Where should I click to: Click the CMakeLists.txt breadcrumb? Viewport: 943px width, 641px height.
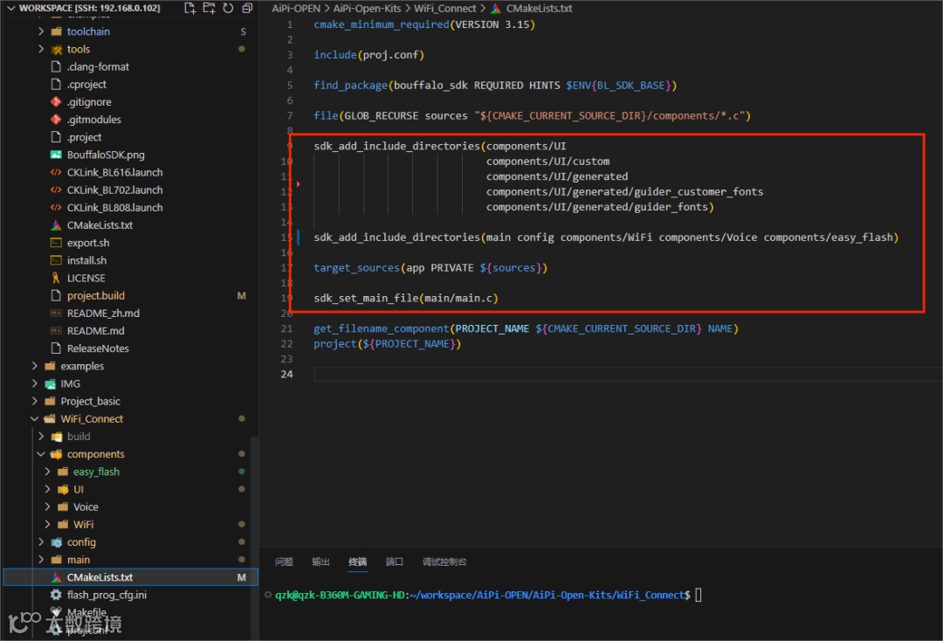(x=539, y=9)
